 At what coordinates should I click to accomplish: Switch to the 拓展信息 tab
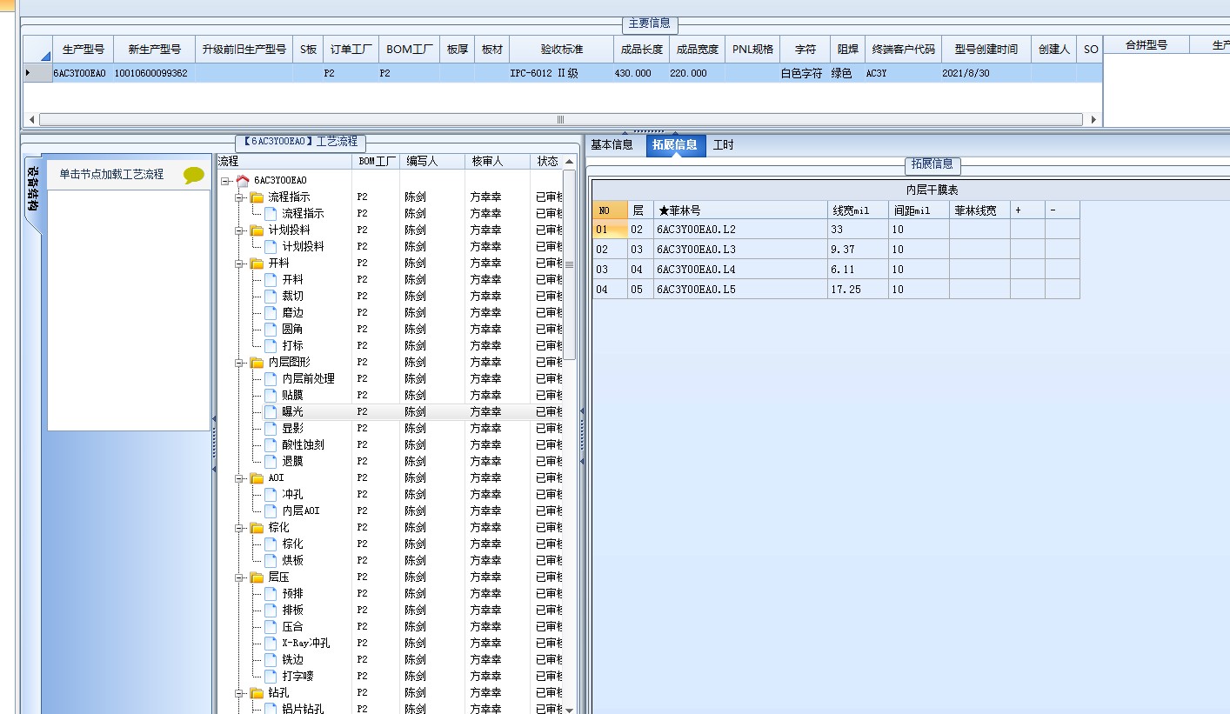tap(676, 145)
